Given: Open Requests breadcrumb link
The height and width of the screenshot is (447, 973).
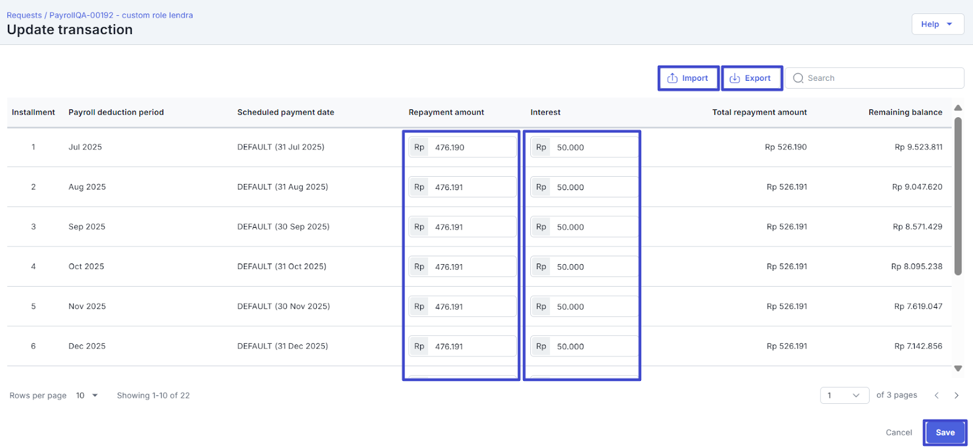Looking at the screenshot, I should 24,15.
